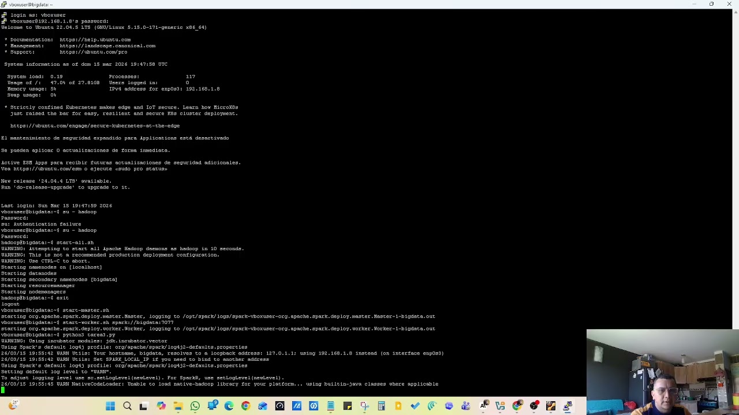Open File Explorer from taskbar
The height and width of the screenshot is (415, 739).
tap(178, 406)
